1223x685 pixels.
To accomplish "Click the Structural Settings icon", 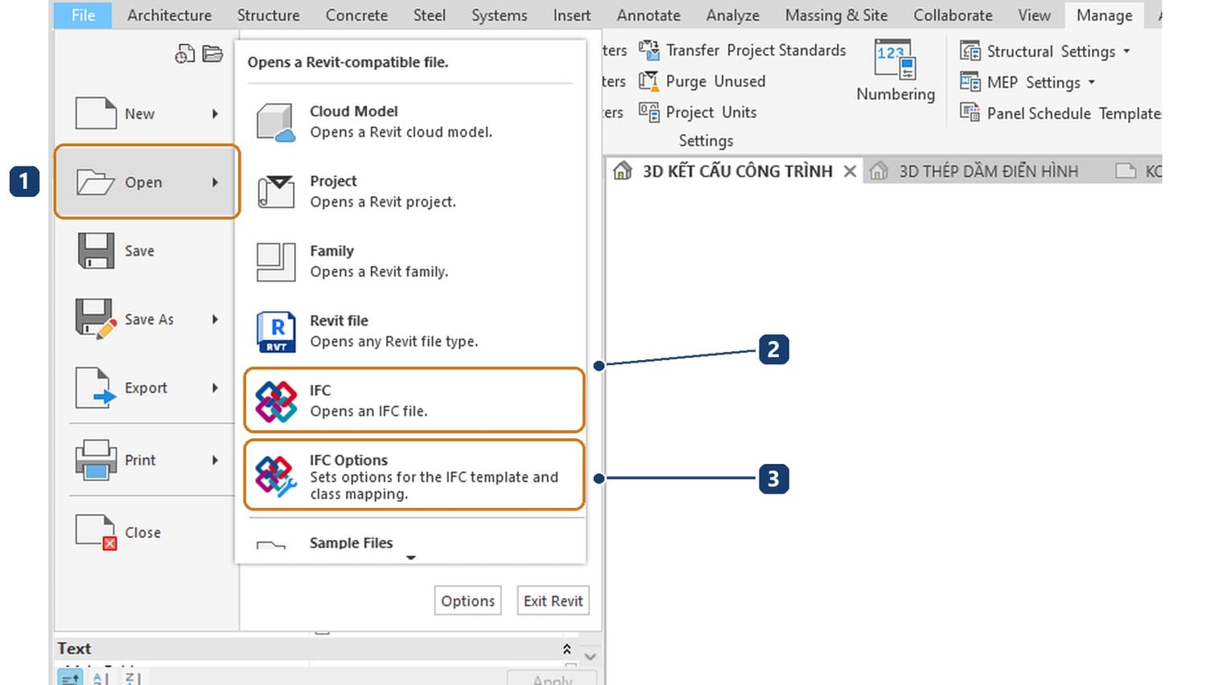I will pos(970,51).
